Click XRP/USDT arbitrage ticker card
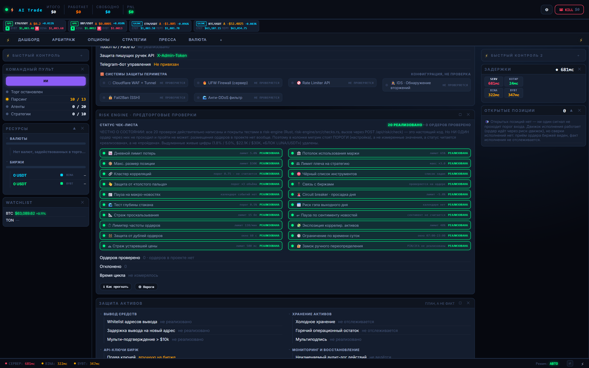This screenshot has height=368, width=589. pyautogui.click(x=98, y=26)
